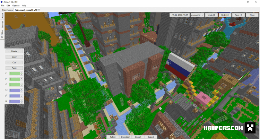Screen dimensions: 260x139
Task: Paste the copied selection
Action: click(14, 68)
